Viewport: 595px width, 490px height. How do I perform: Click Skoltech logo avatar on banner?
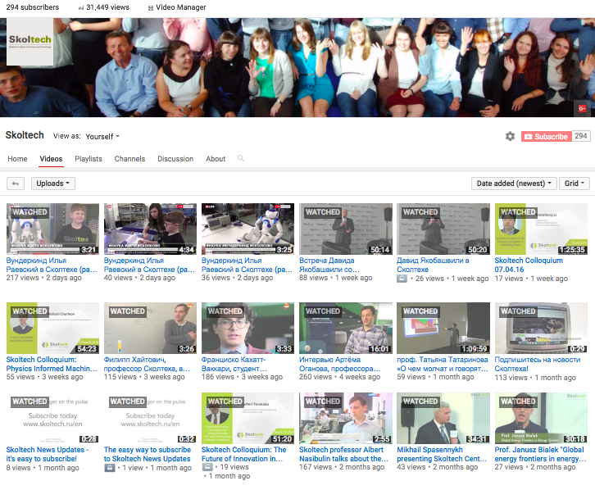(x=30, y=42)
